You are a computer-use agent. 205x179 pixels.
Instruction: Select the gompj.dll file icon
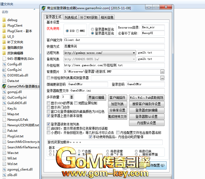(x=4, y=92)
